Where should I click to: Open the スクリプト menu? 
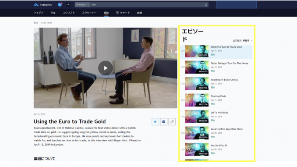click(x=69, y=13)
